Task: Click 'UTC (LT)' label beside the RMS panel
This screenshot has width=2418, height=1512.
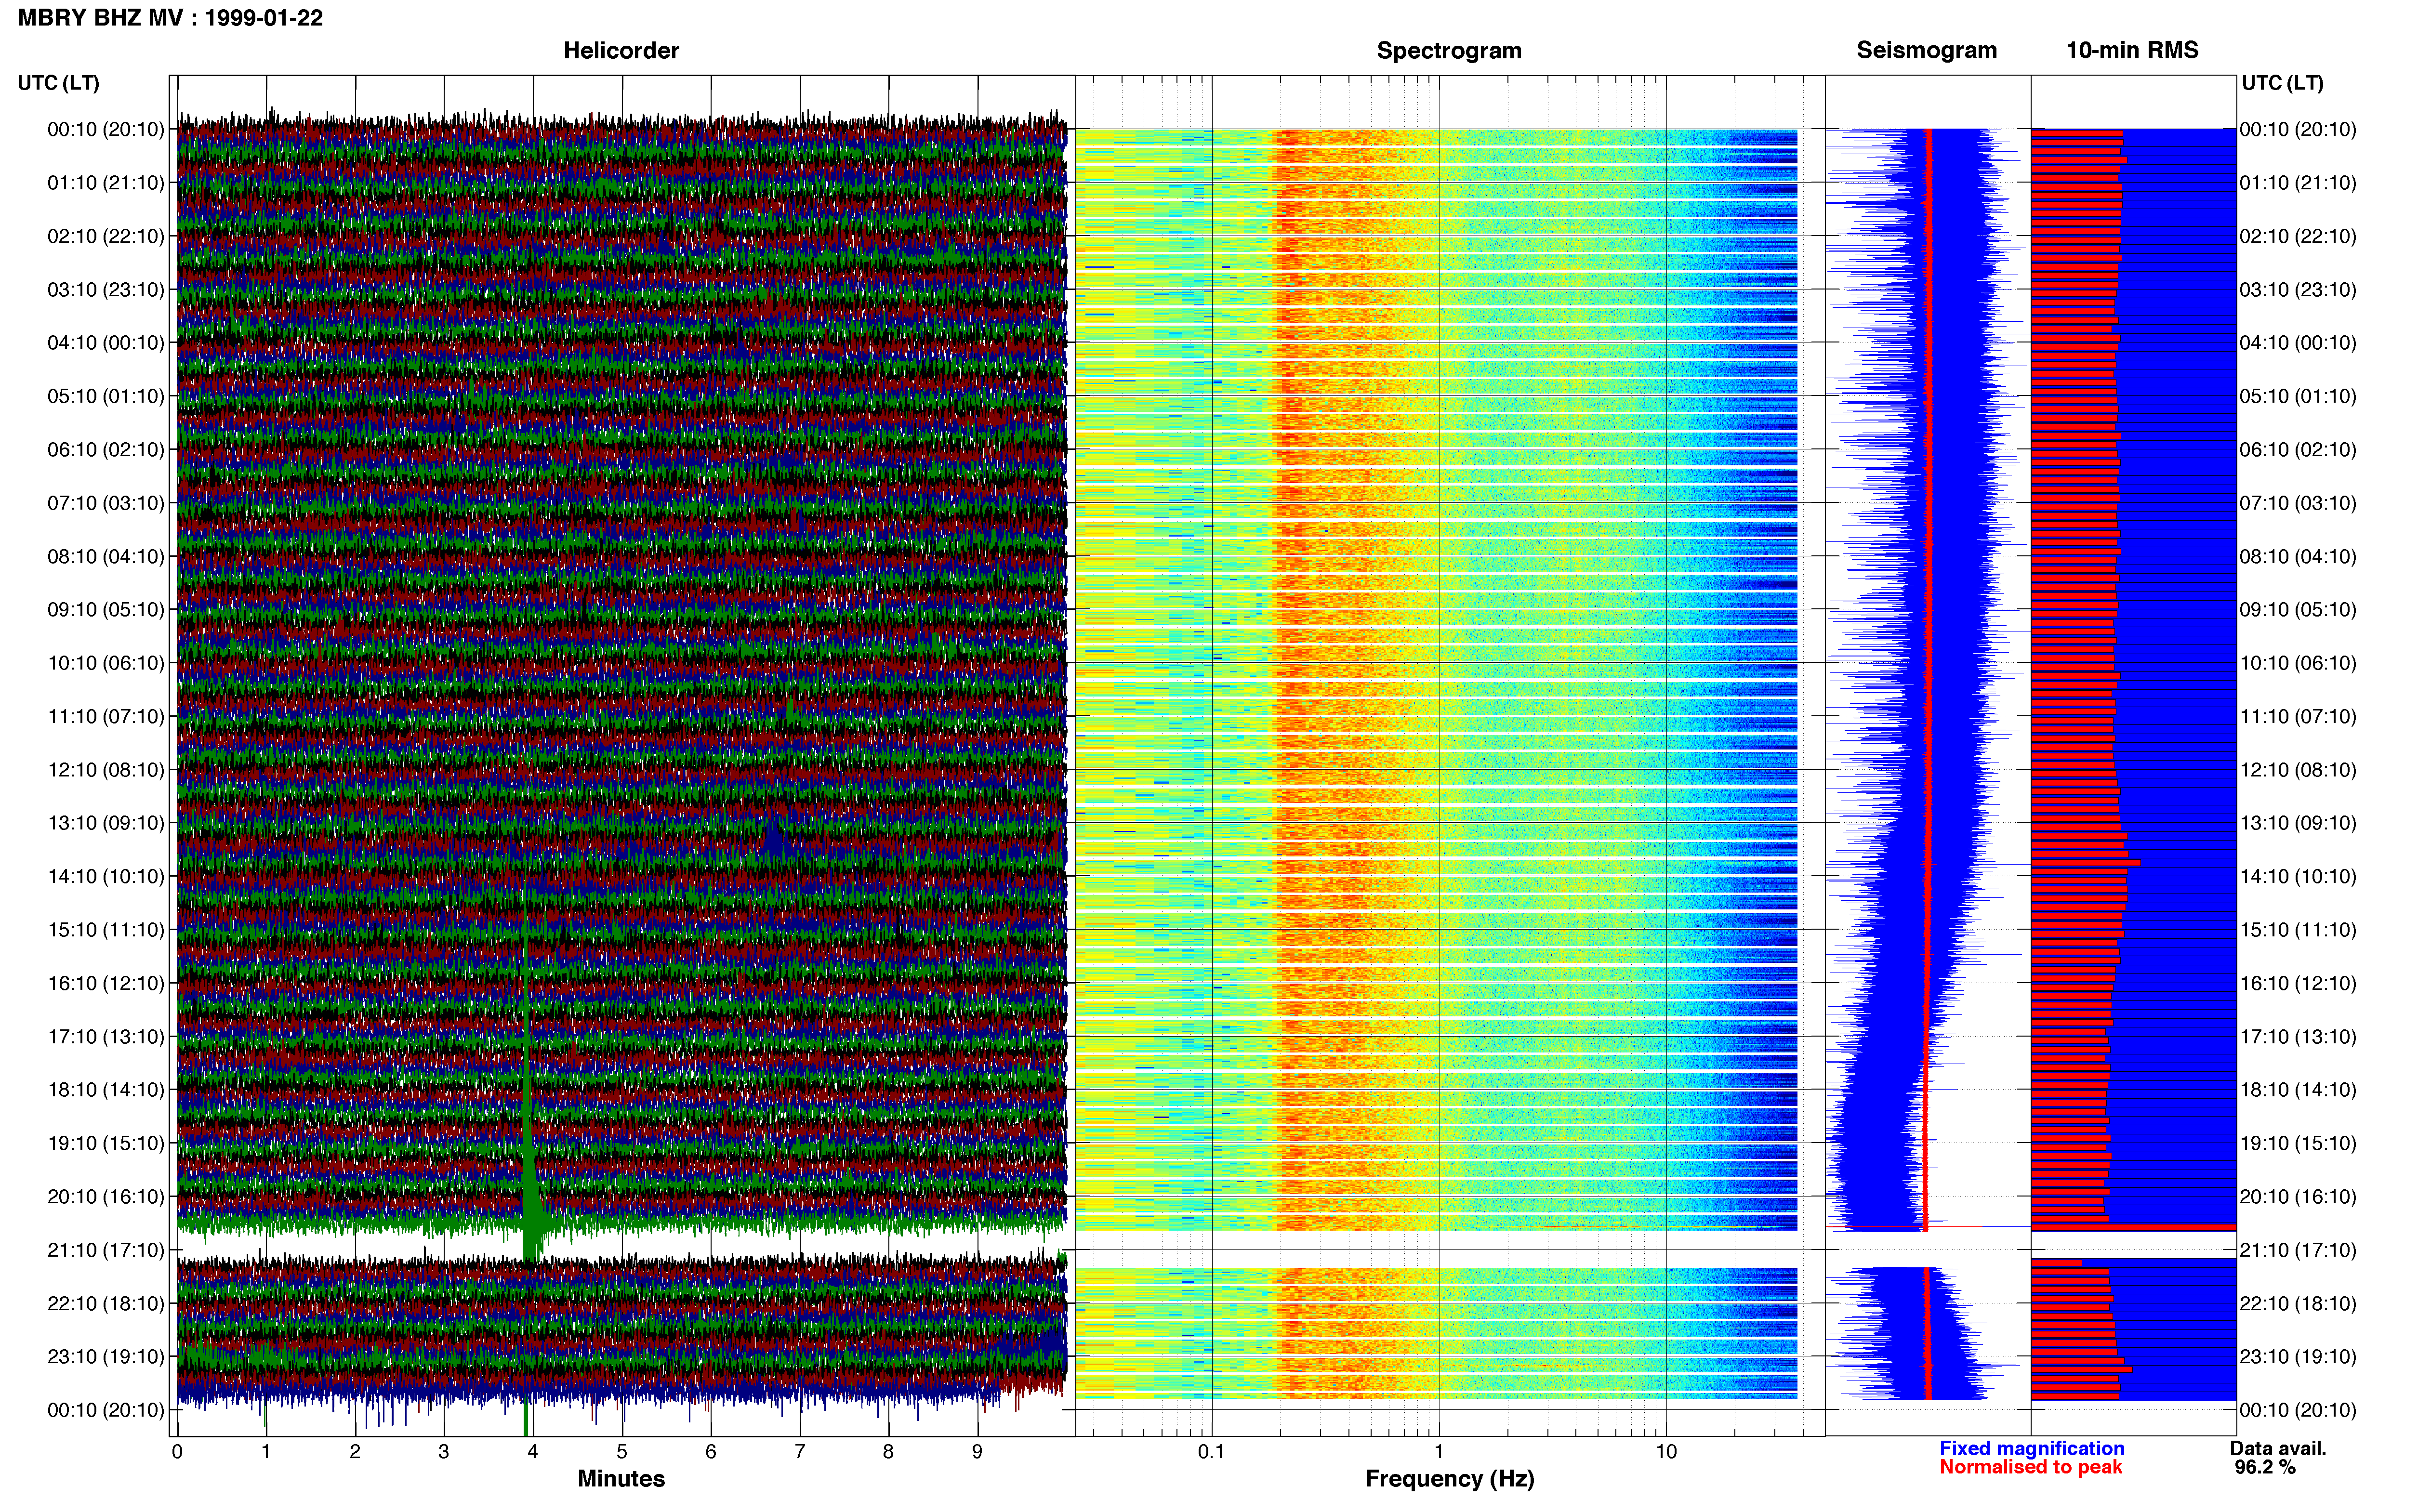Action: 2282,83
